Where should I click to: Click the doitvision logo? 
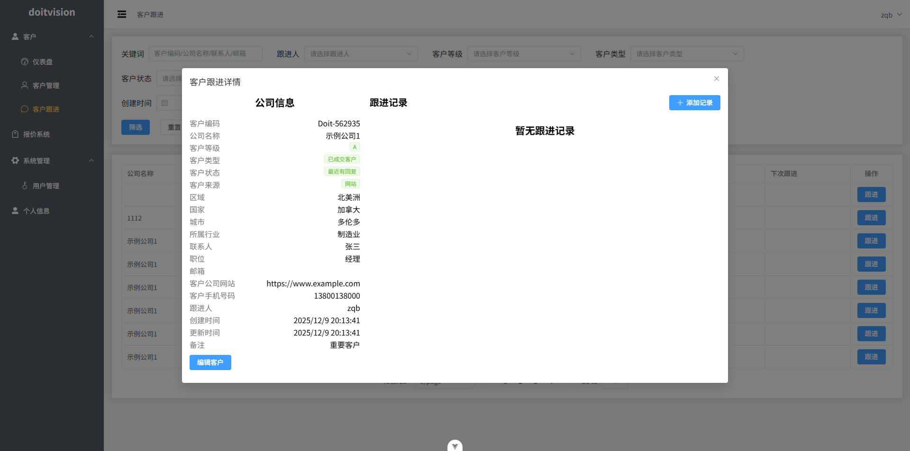52,12
